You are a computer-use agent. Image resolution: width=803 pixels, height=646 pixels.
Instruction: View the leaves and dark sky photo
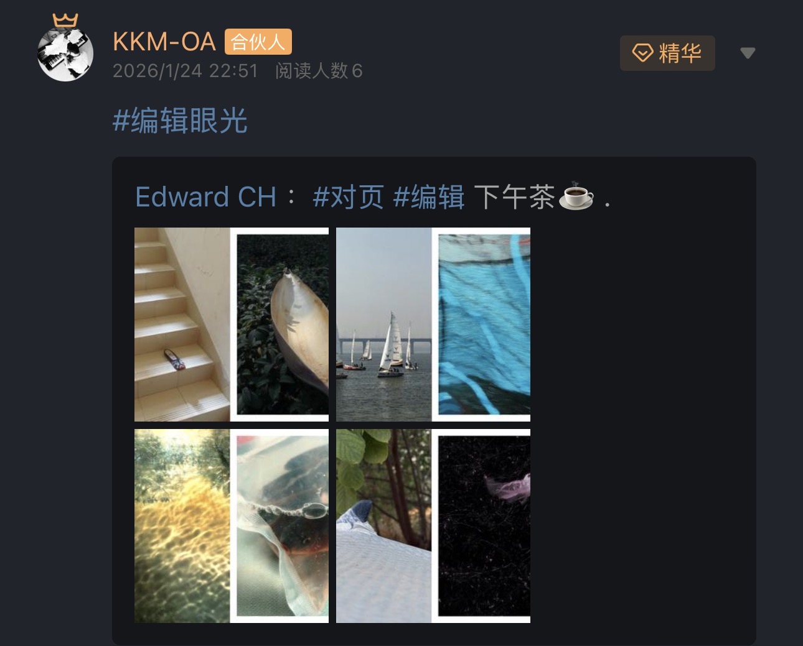[x=433, y=526]
